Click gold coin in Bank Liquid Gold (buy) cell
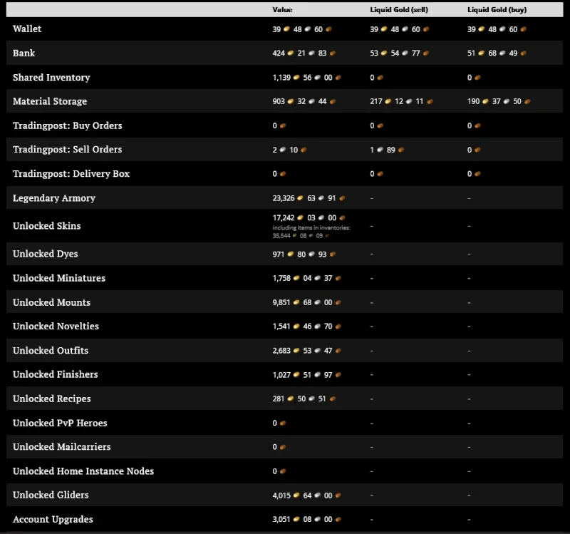 [x=482, y=53]
